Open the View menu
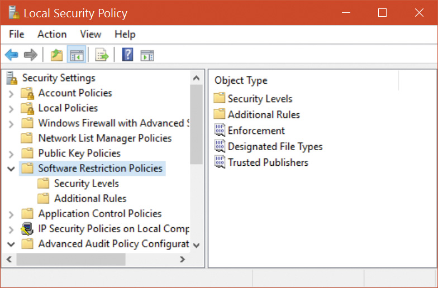438x288 pixels. 91,35
